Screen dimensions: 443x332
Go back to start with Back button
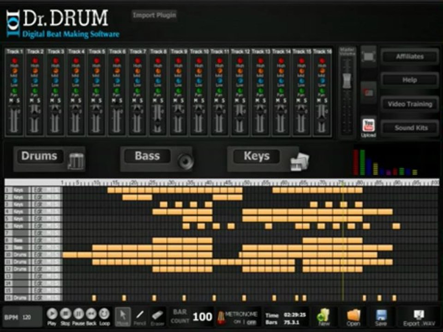tap(91, 314)
